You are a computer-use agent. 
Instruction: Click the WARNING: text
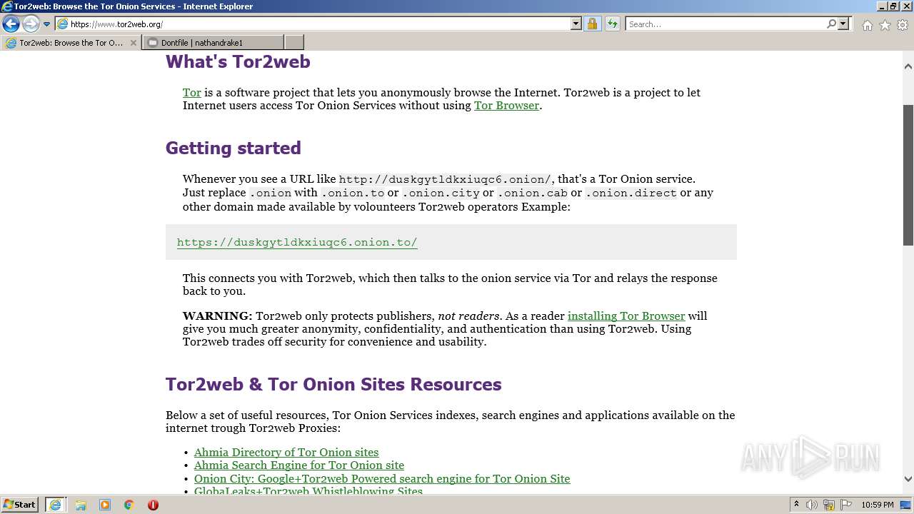(217, 316)
